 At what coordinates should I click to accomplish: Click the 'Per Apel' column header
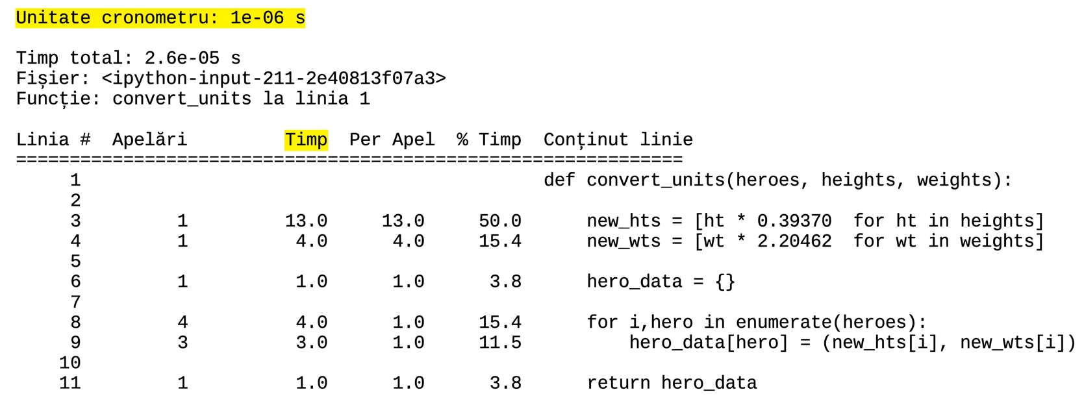pos(392,140)
